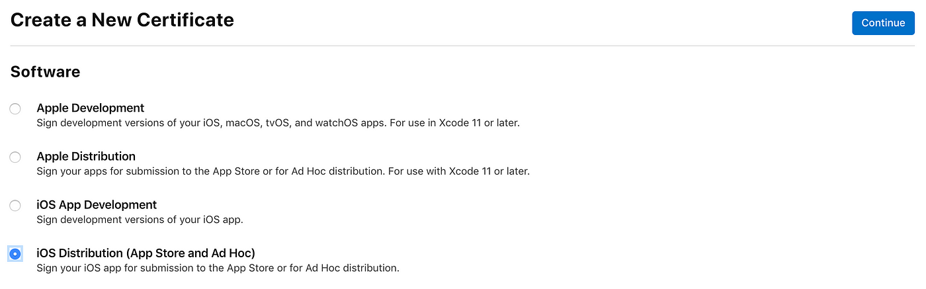Click the 'Software' section heading
926x289 pixels.
click(46, 71)
